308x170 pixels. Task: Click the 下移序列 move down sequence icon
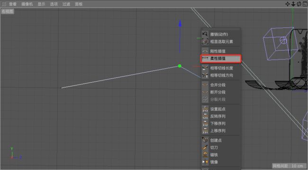(x=205, y=123)
